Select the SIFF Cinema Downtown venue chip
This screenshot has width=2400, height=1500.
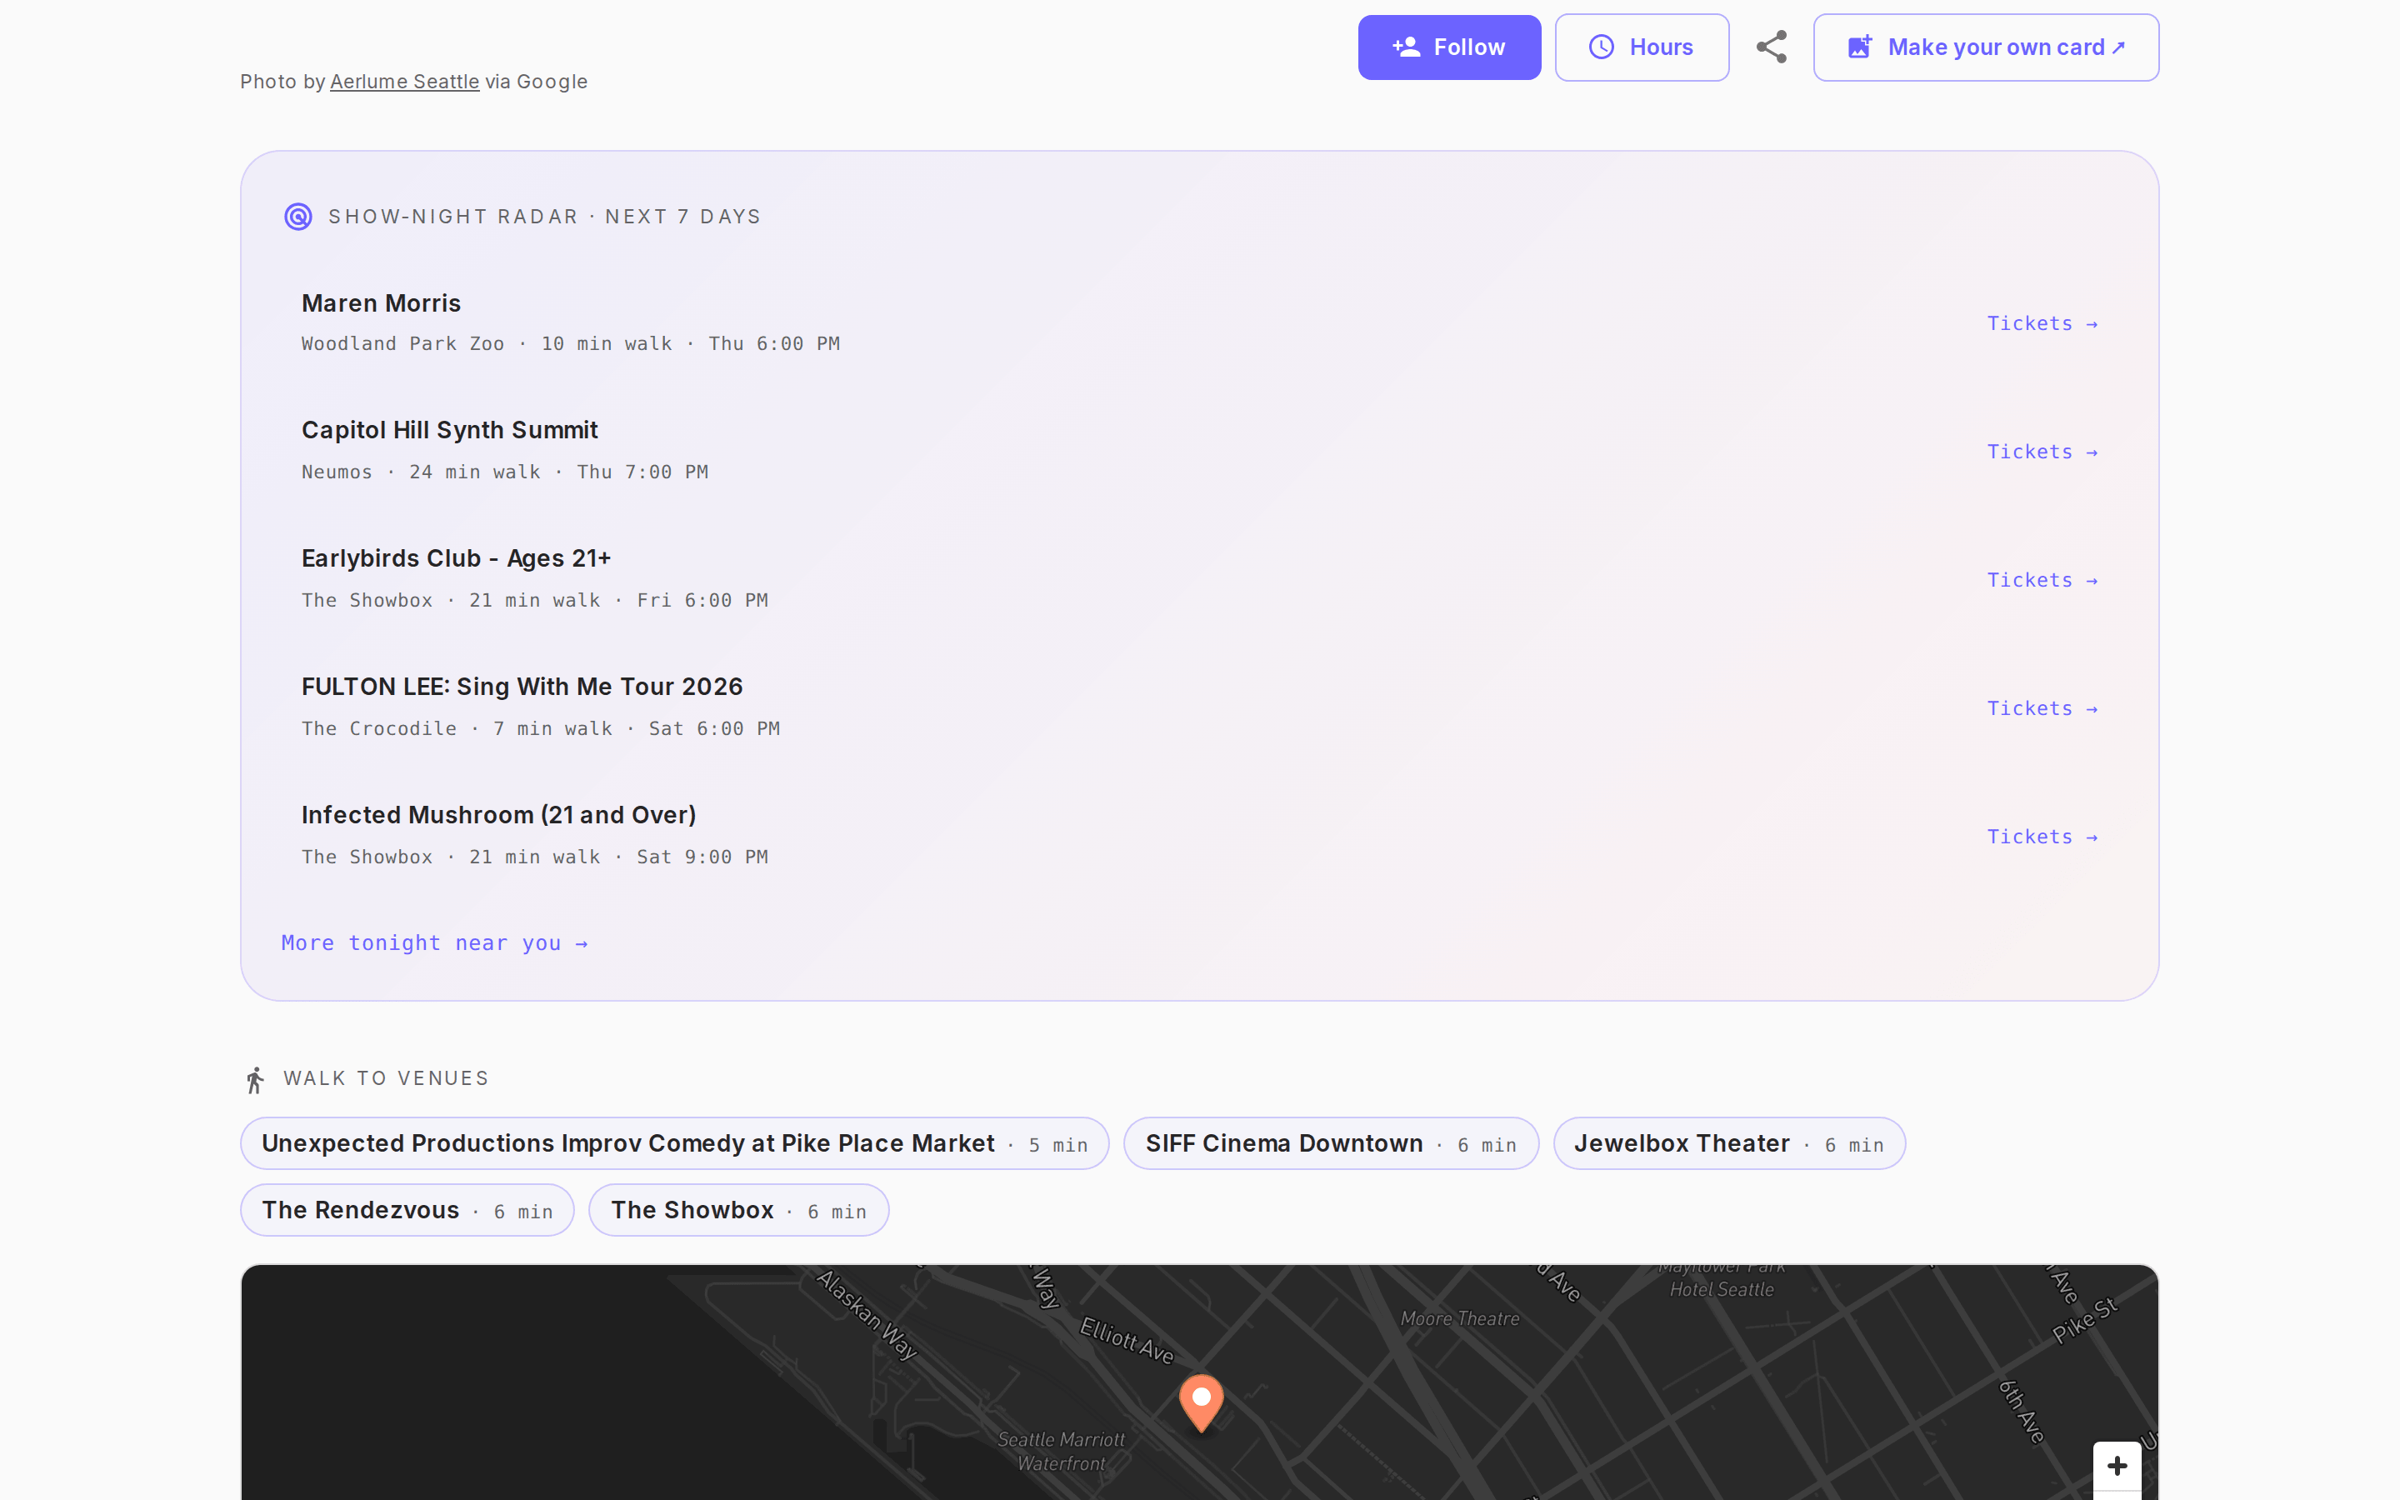click(1331, 1142)
